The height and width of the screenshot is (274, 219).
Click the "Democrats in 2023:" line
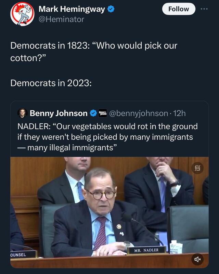point(51,83)
